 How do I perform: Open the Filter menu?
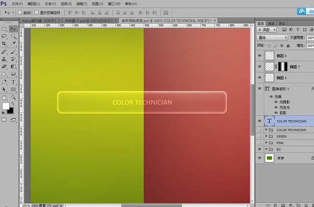pyautogui.click(x=82, y=4)
